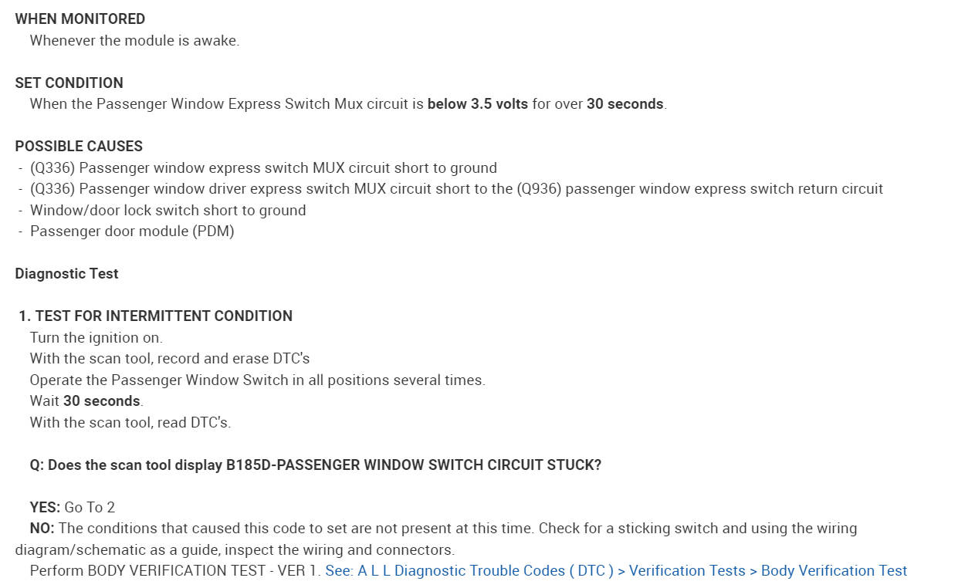This screenshot has height=588, width=975.
Task: Click the 'MUX circuit short to ground' cause
Action: pyautogui.click(x=263, y=167)
